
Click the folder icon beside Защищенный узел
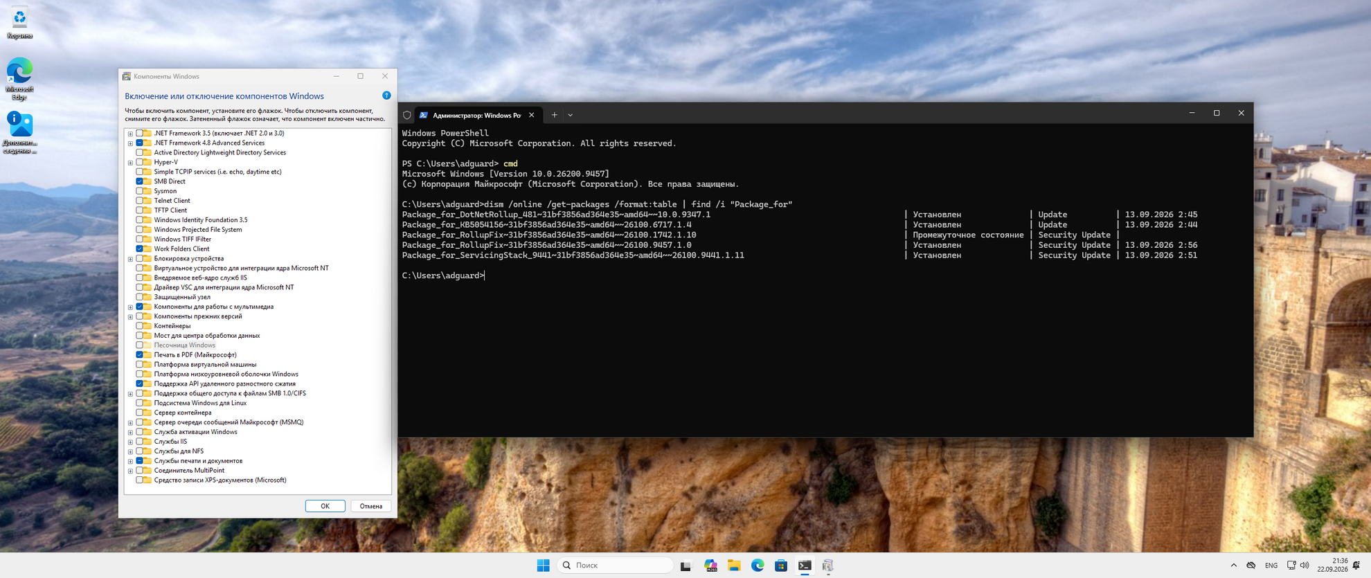point(147,297)
